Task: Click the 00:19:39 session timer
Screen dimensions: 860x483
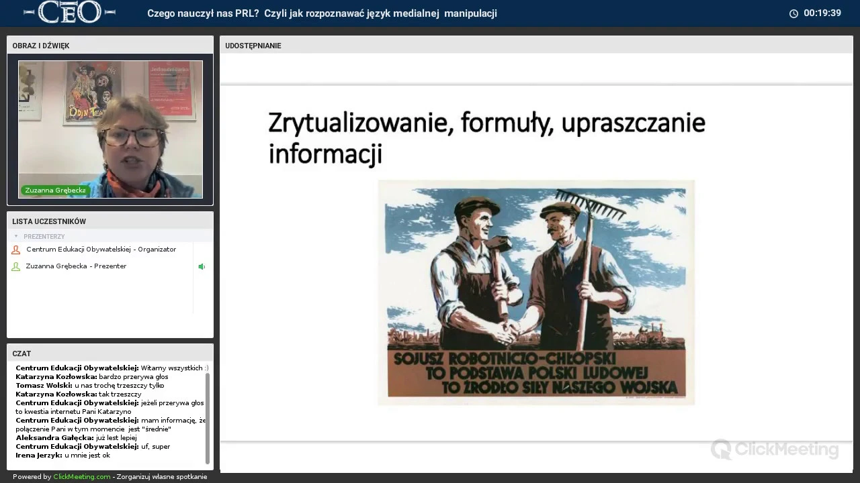Action: point(822,13)
